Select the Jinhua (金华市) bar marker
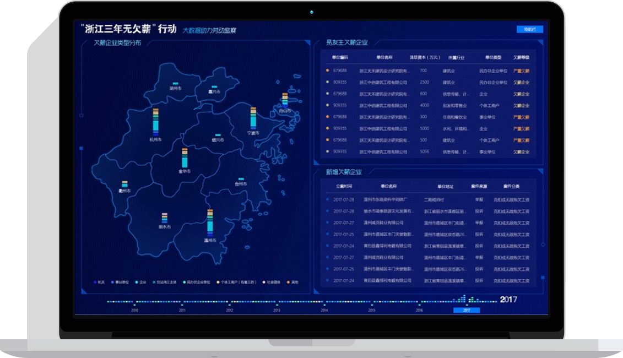Viewport: 623px width, 358px height. click(185, 158)
